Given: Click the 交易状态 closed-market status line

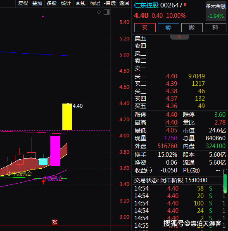Looking at the screenshot, I should [x=171, y=180].
